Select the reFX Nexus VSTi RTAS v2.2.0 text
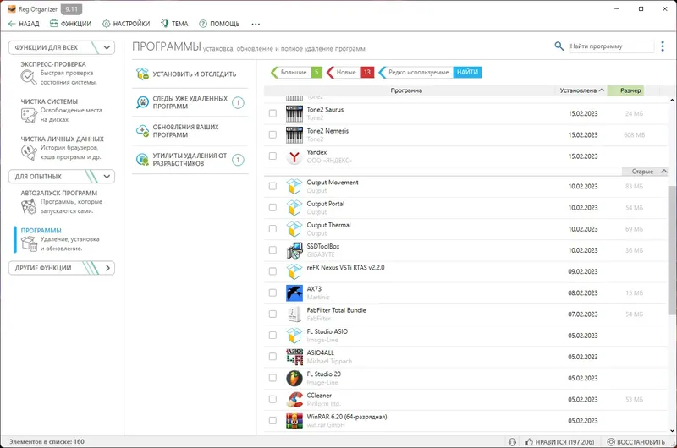 click(345, 268)
